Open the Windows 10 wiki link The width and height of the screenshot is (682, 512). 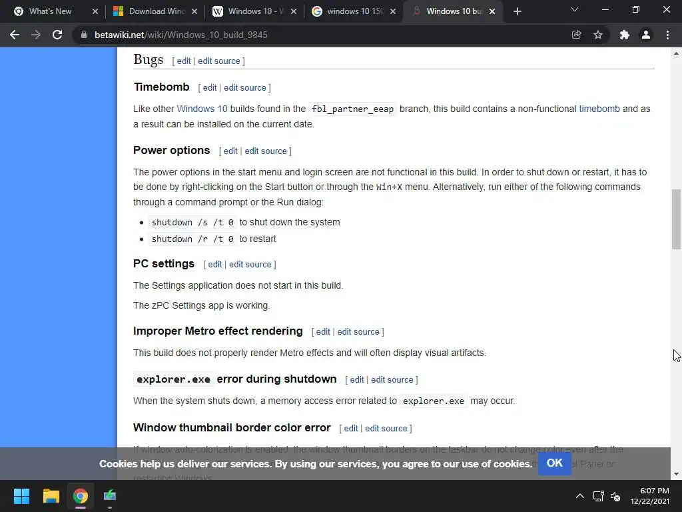pyautogui.click(x=202, y=109)
